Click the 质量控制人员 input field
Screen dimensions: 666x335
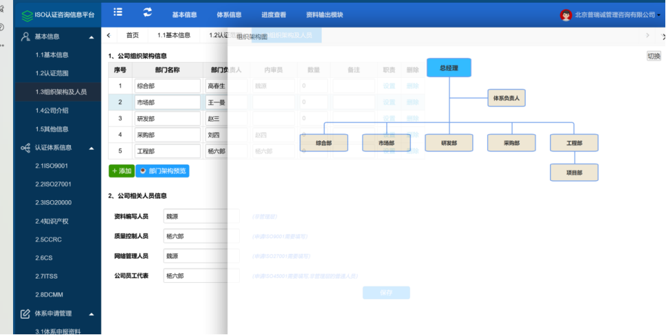(x=201, y=236)
